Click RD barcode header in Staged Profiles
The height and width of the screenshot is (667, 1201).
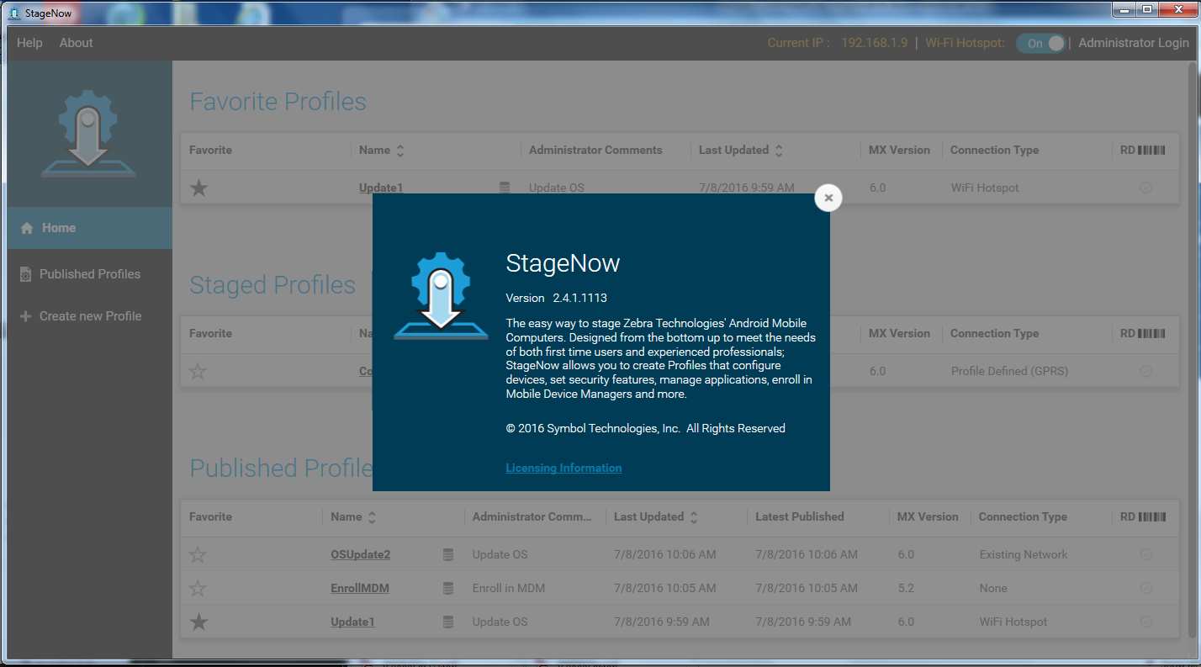click(x=1143, y=333)
